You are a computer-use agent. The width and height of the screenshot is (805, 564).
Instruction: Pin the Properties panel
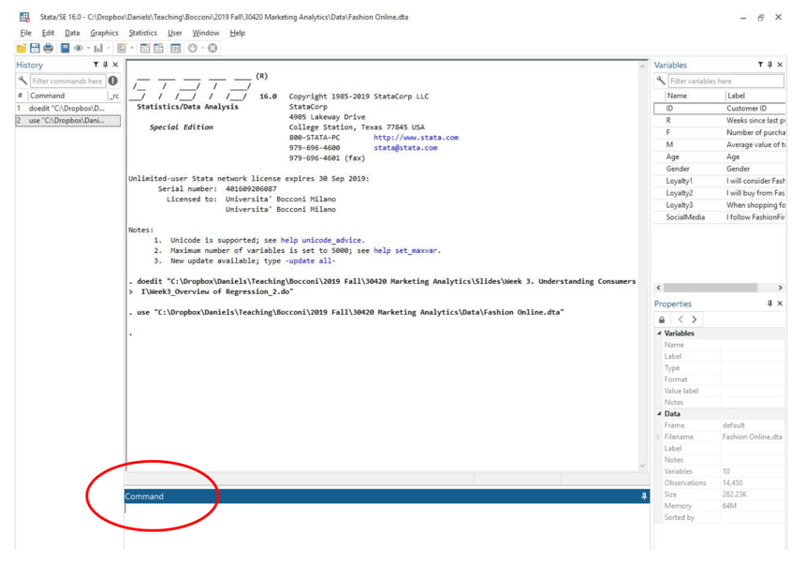tap(769, 304)
